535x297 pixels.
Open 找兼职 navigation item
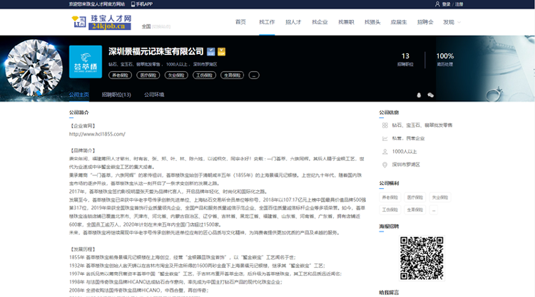[346, 22]
